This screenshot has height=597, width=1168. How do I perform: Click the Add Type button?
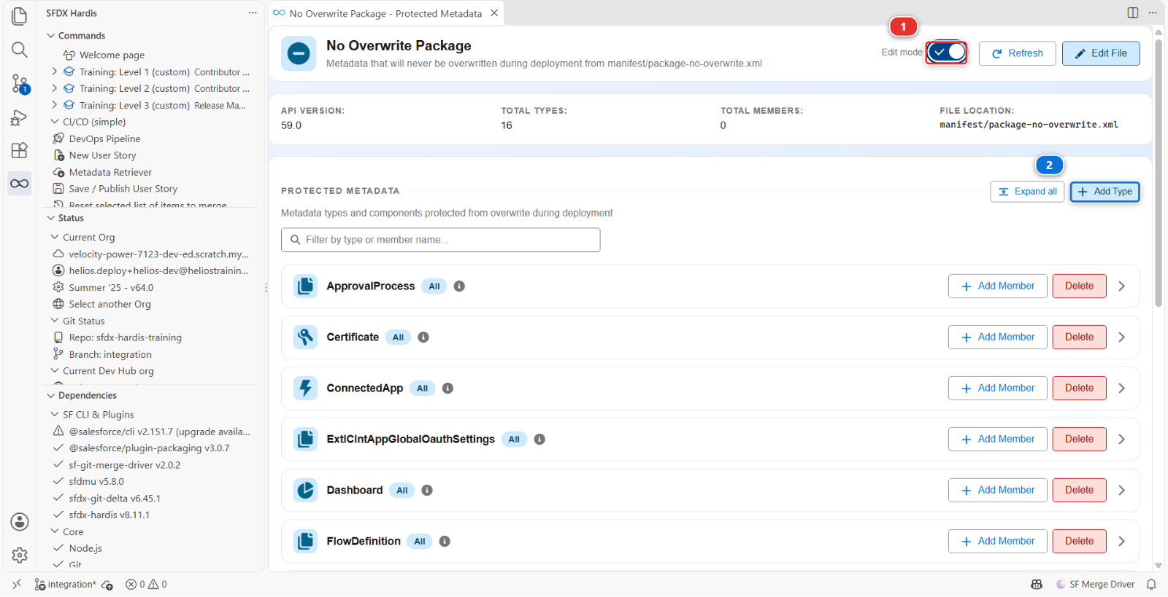pyautogui.click(x=1104, y=192)
